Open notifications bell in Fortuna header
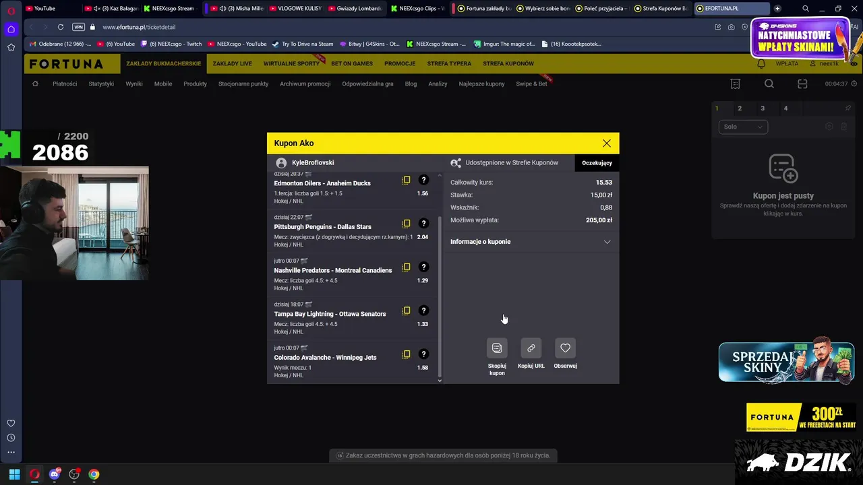 coord(761,64)
